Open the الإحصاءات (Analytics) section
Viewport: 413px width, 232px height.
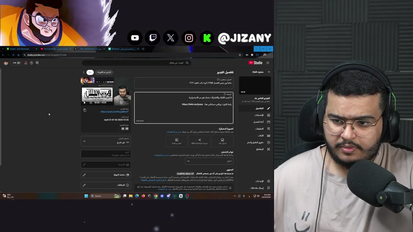255,115
